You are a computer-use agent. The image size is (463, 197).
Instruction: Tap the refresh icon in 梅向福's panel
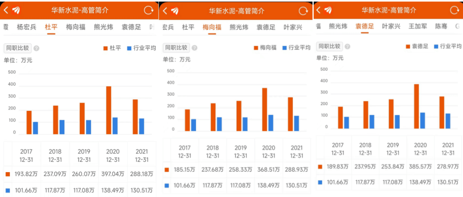[x=303, y=11]
